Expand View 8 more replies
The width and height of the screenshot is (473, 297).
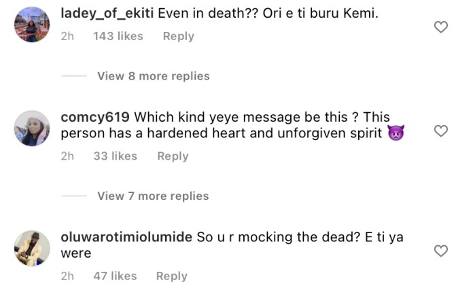click(153, 76)
